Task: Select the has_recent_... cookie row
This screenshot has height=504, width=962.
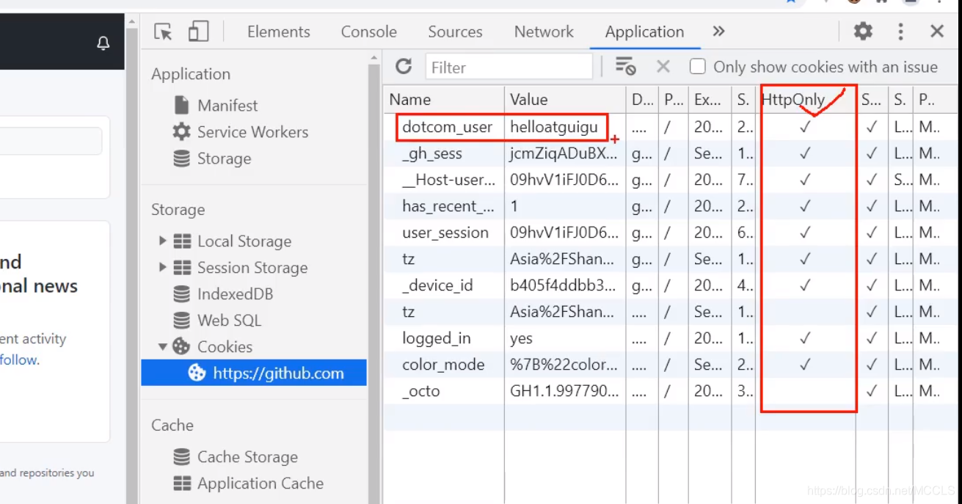Action: 671,206
